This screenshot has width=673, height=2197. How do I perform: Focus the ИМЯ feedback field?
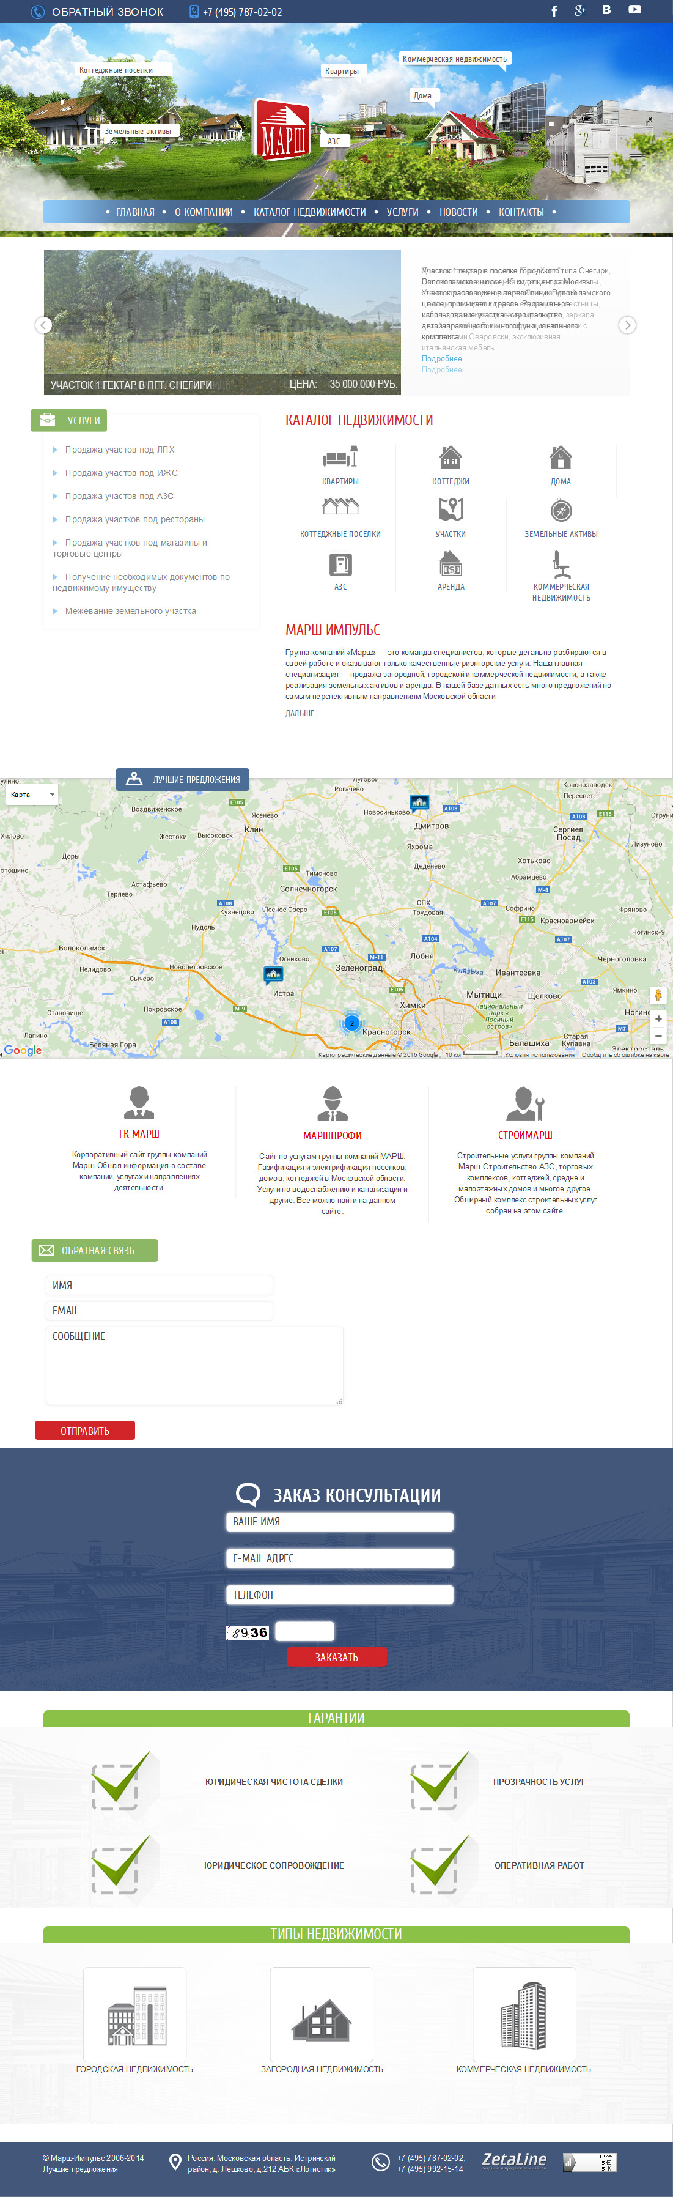(160, 1285)
